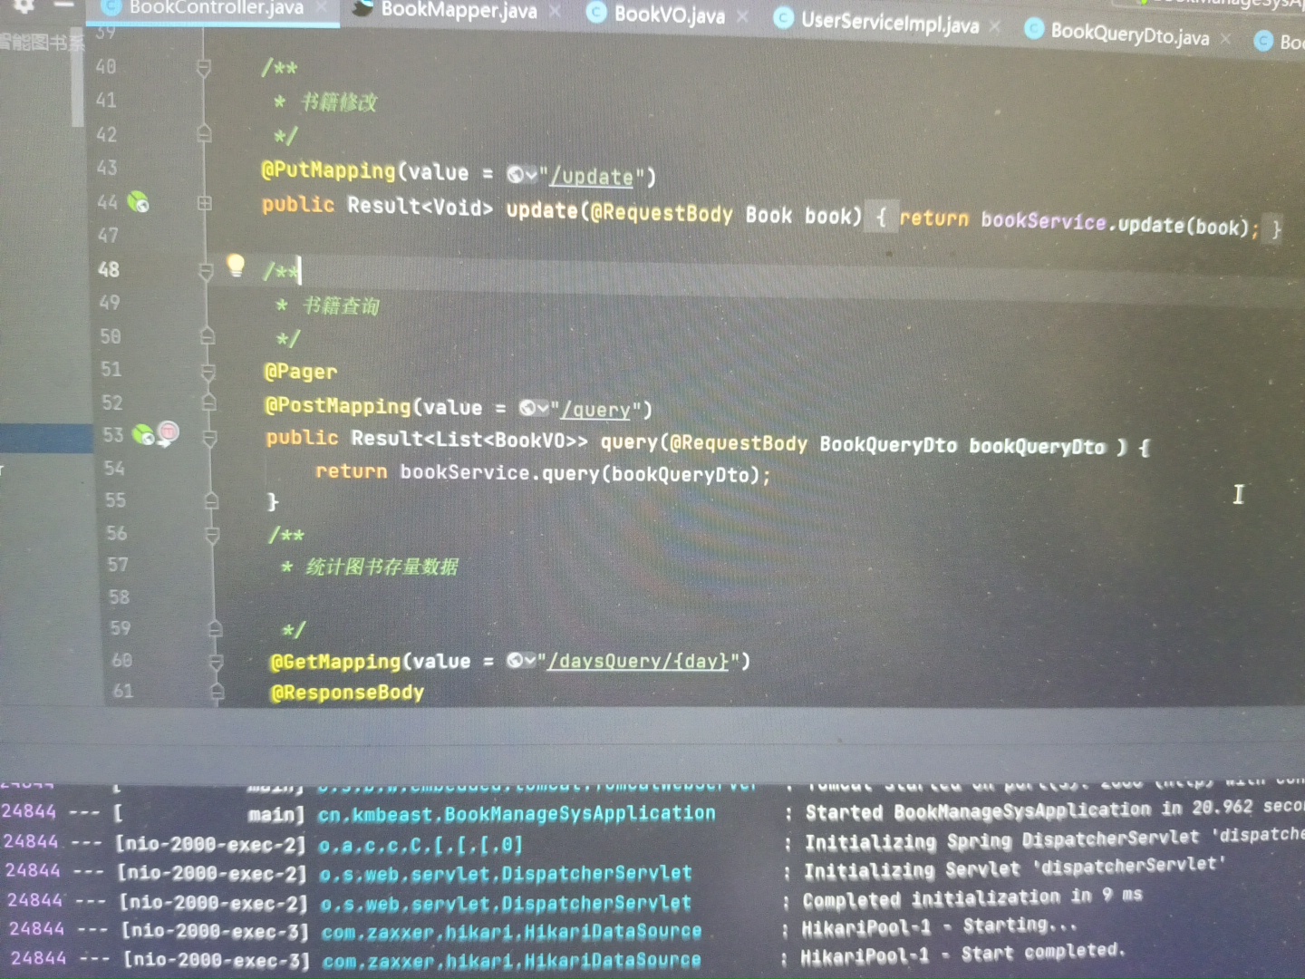Click the web endpoint gutter icon on line 44
Screen dimensions: 1305x979
[139, 202]
